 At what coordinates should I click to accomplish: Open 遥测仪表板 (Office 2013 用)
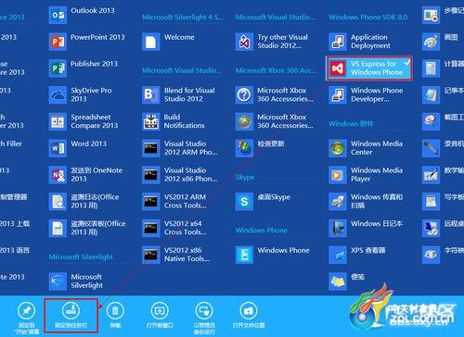click(x=87, y=228)
